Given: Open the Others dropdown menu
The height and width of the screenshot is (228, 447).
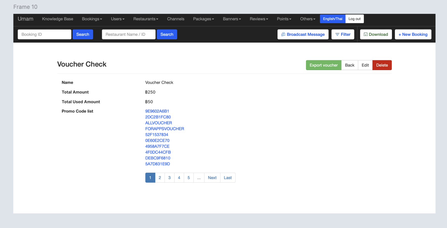Looking at the screenshot, I should pyautogui.click(x=308, y=19).
